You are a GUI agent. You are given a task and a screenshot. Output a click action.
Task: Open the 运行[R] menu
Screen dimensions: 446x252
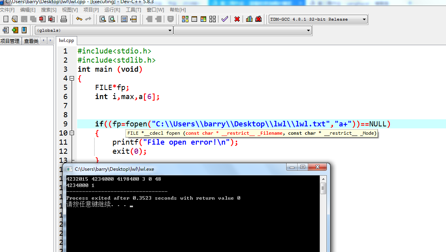tap(112, 10)
